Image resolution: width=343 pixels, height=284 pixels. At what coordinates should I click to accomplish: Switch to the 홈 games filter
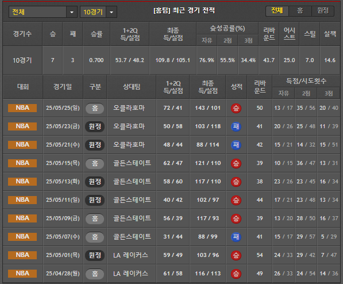(300, 11)
